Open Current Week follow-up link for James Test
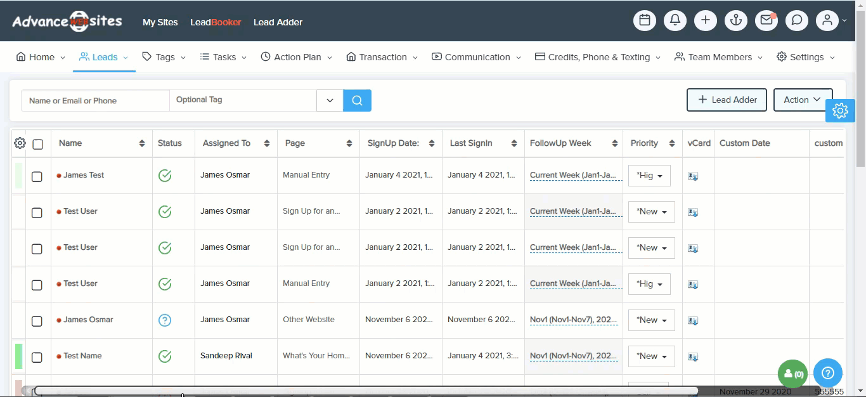 [572, 175]
